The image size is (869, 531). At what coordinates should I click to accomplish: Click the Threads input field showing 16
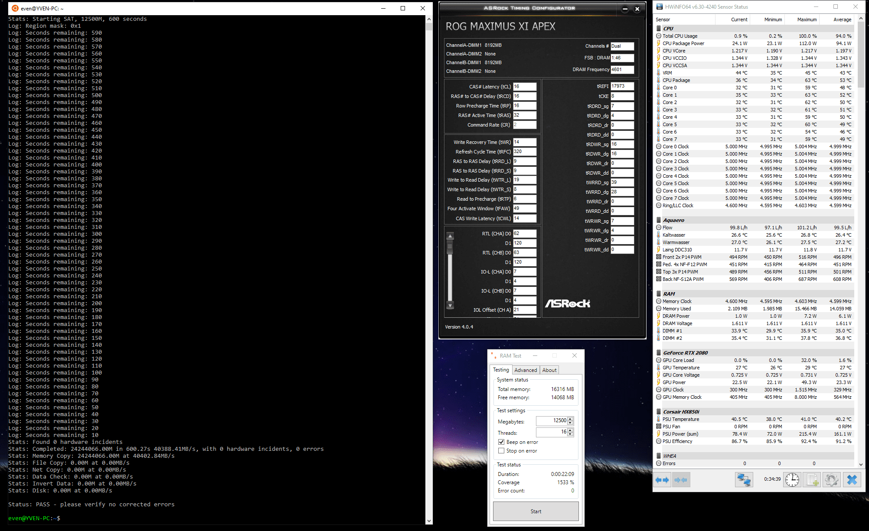[552, 432]
